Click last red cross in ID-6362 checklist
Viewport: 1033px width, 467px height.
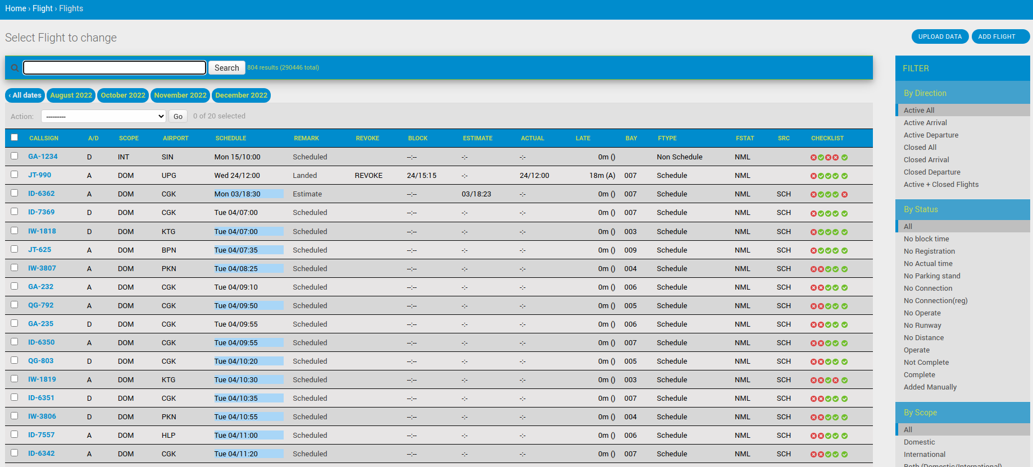click(x=844, y=195)
